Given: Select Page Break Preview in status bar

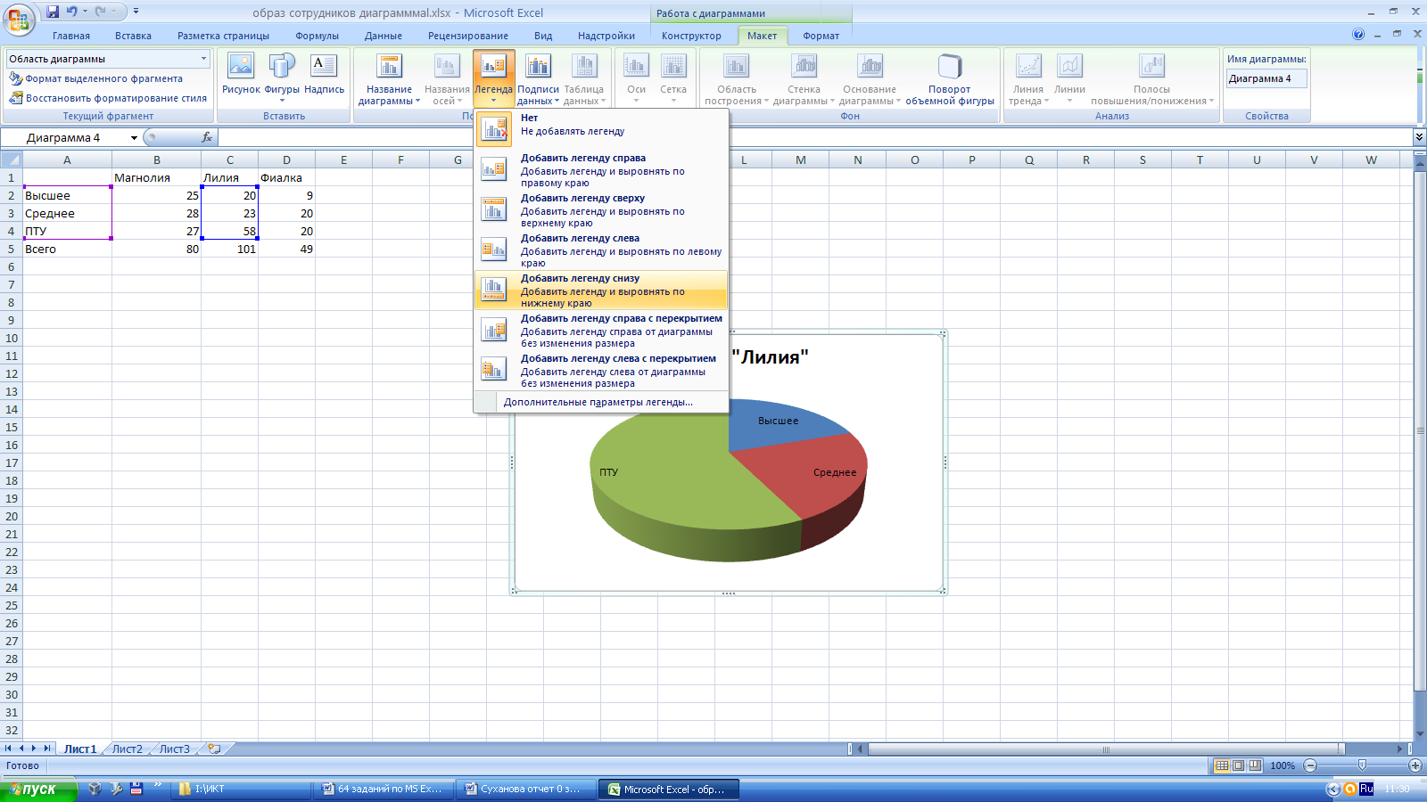Looking at the screenshot, I should (x=1255, y=765).
